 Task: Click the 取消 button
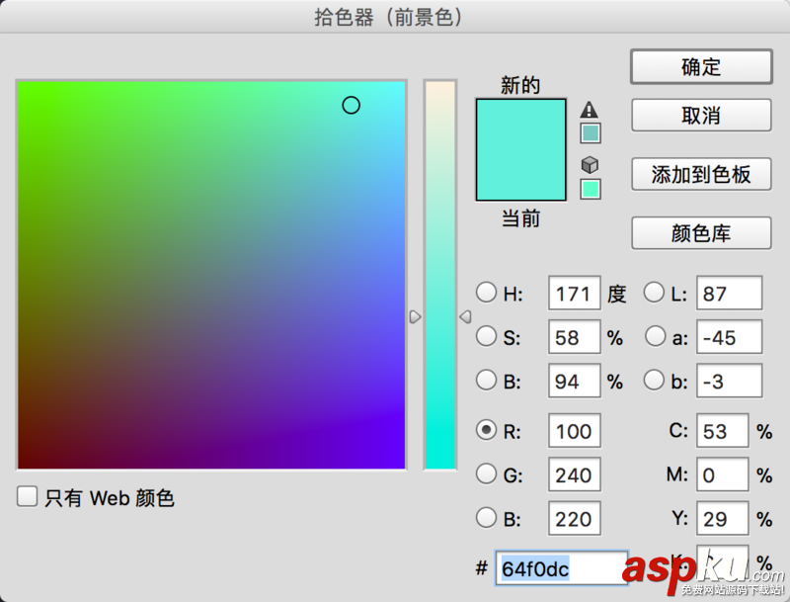coord(701,115)
